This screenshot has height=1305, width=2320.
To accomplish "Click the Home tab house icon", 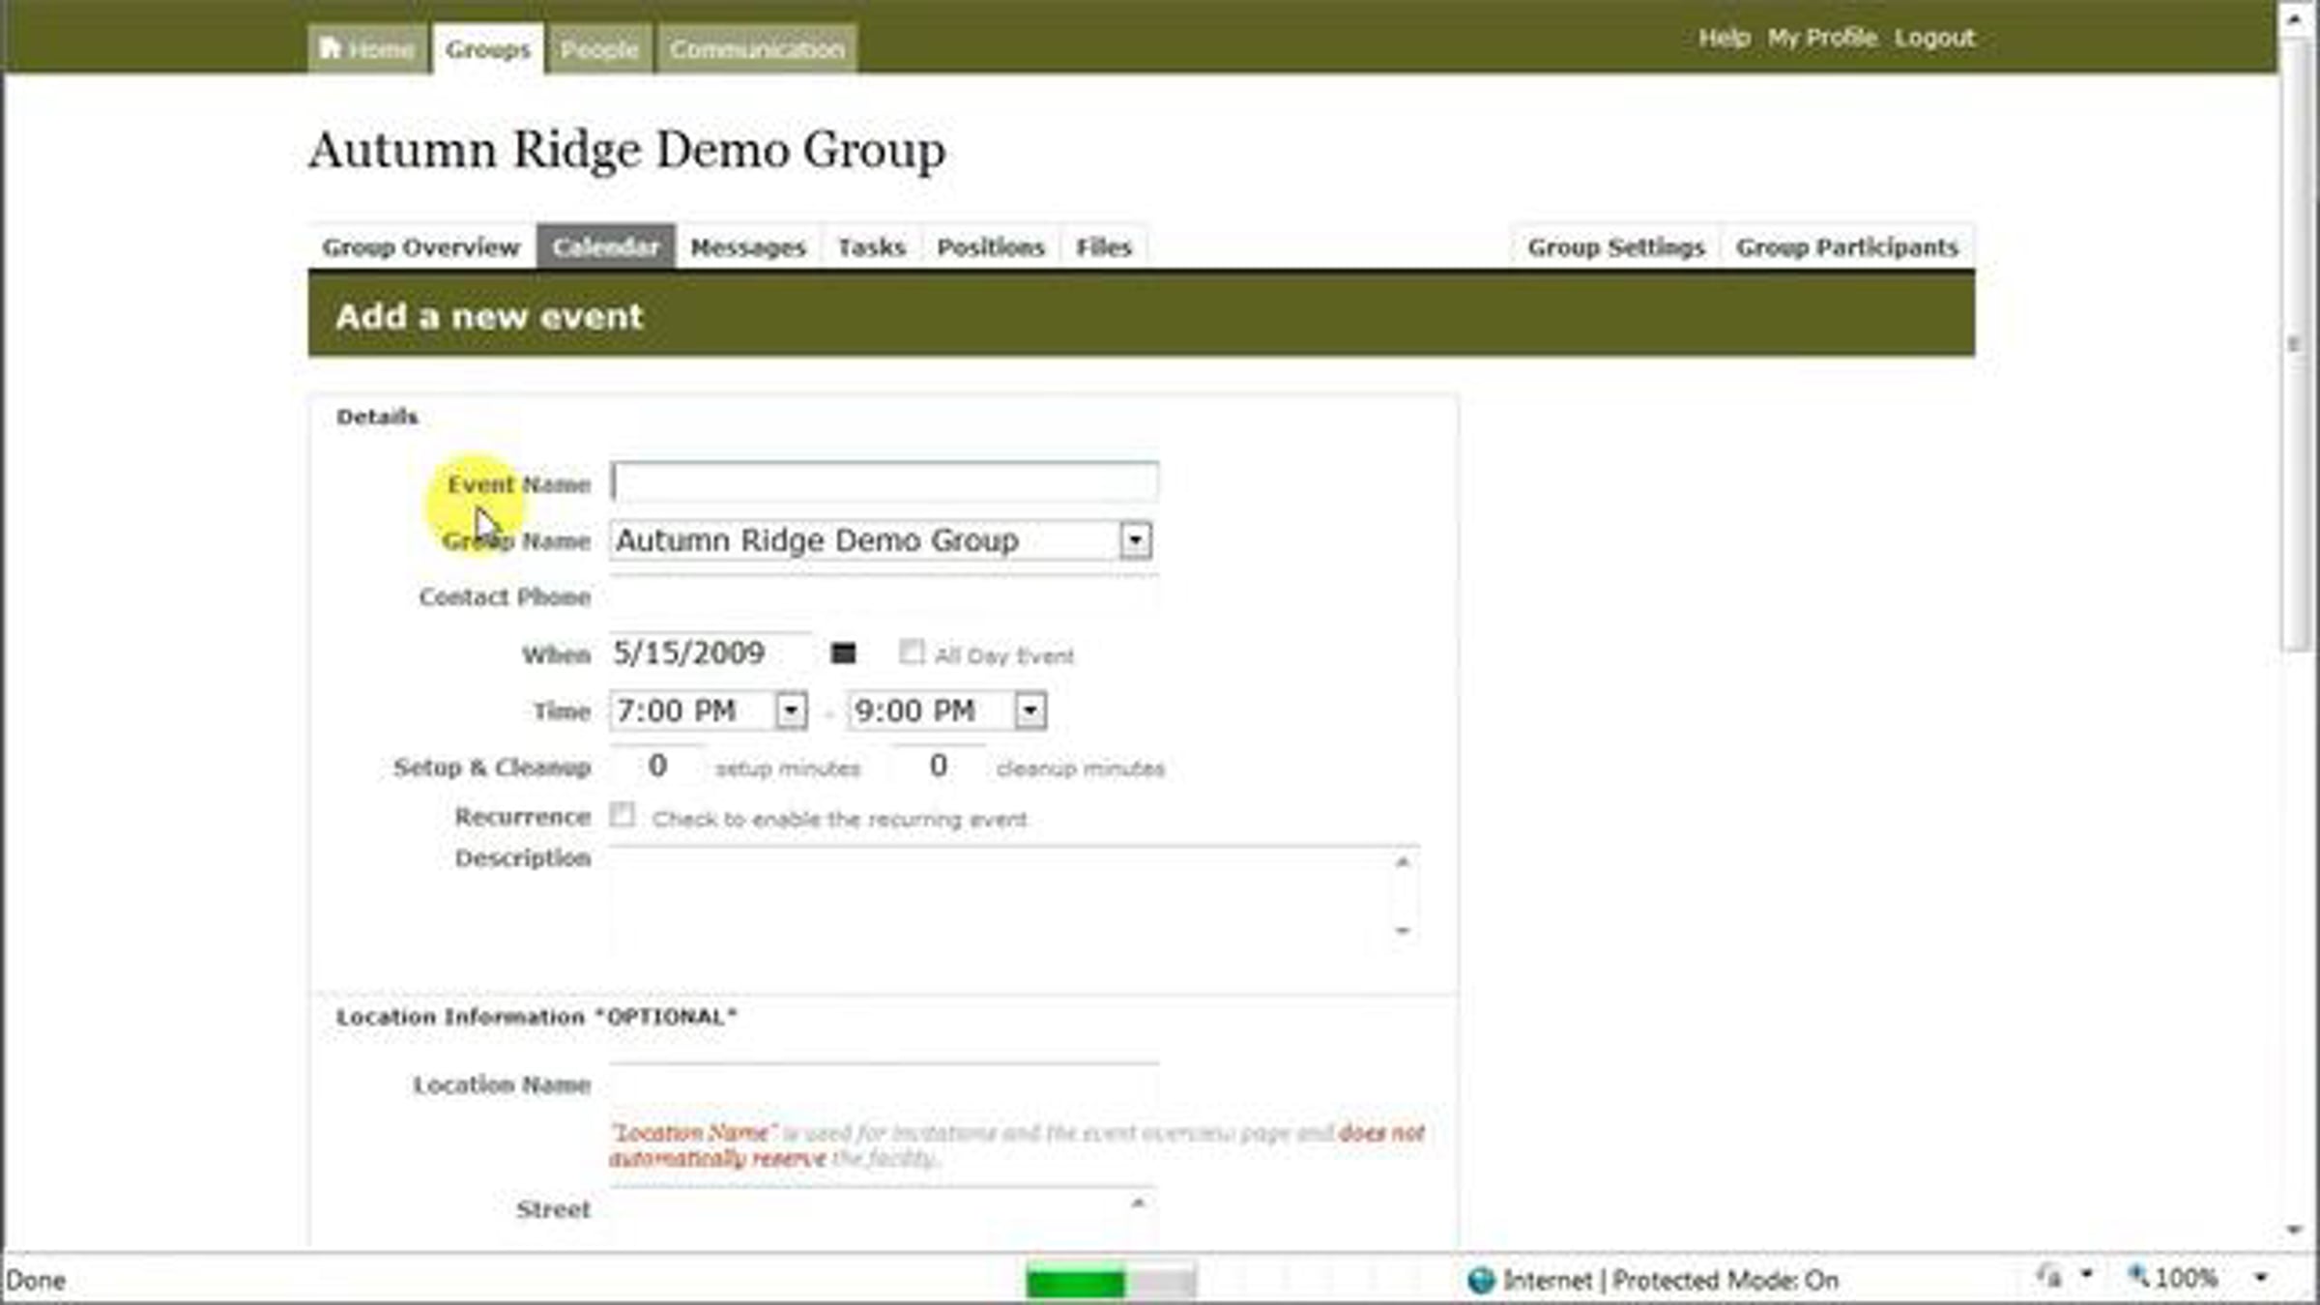I will tap(330, 47).
